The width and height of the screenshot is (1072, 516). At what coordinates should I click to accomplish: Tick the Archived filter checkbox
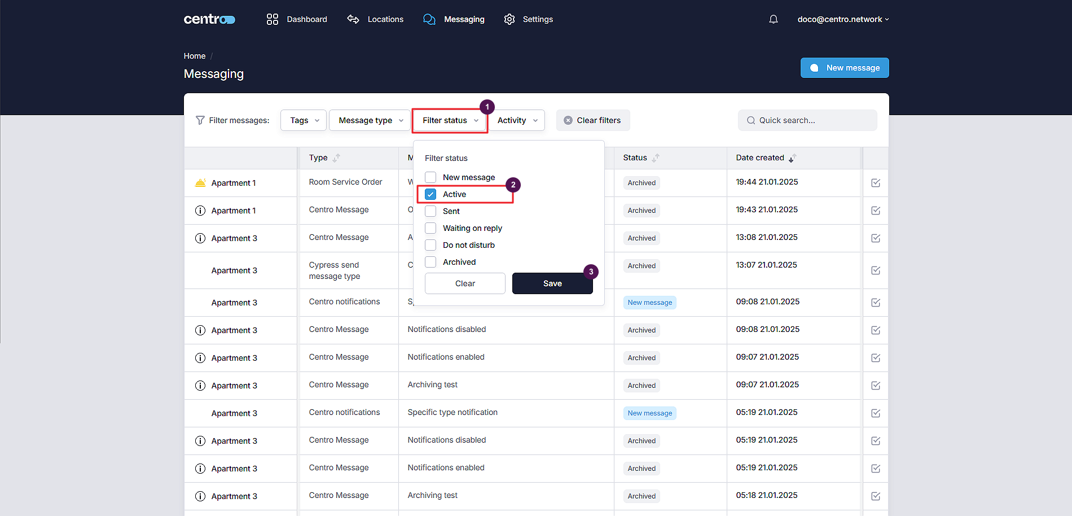[x=430, y=262]
